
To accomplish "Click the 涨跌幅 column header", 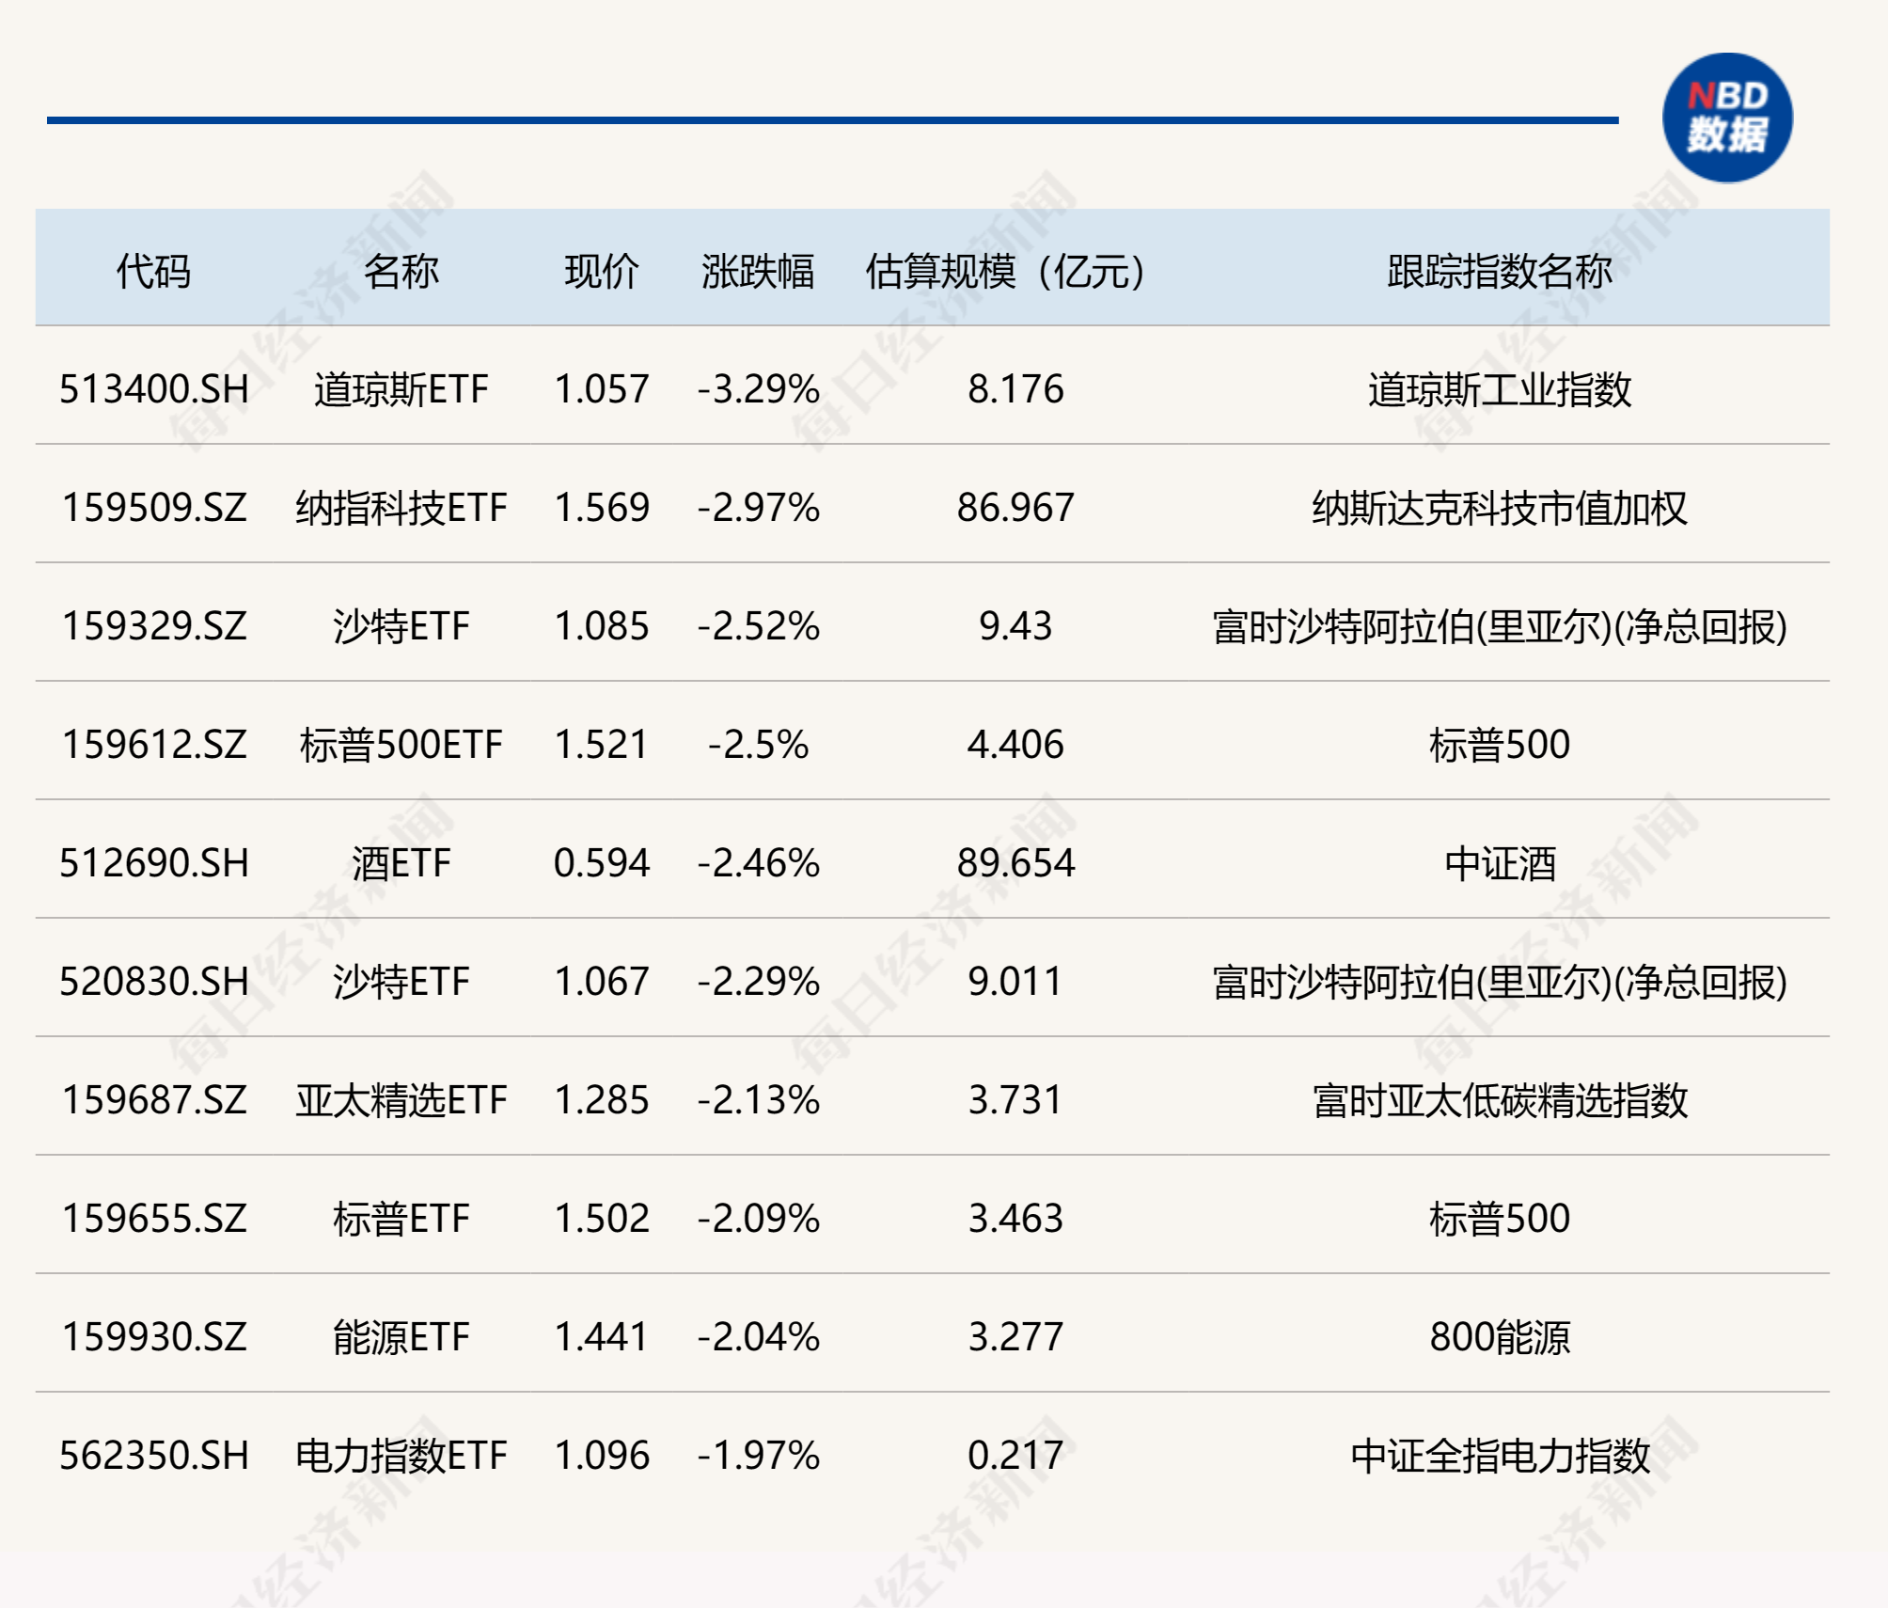I will 758,272.
